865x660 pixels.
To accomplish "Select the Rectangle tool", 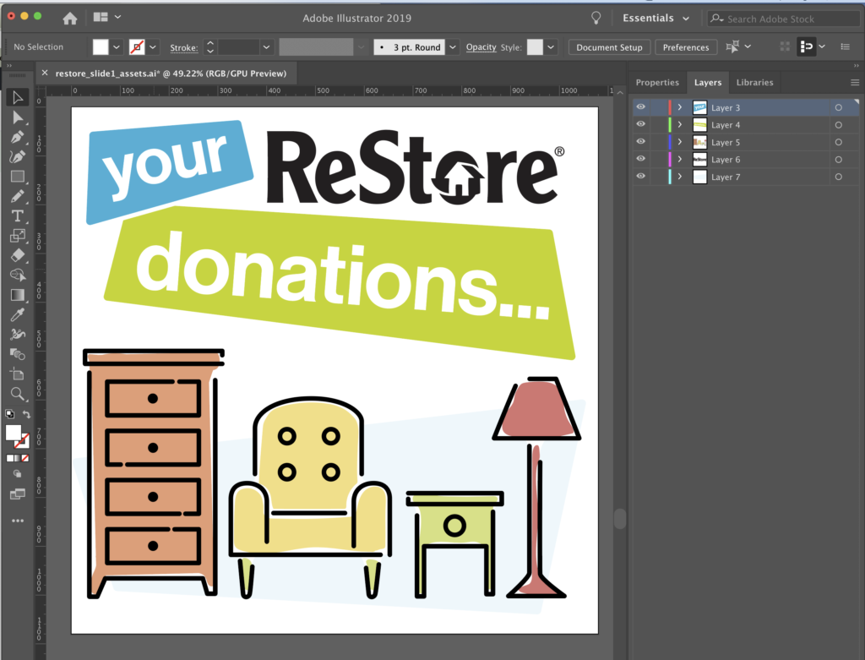I will 18,177.
